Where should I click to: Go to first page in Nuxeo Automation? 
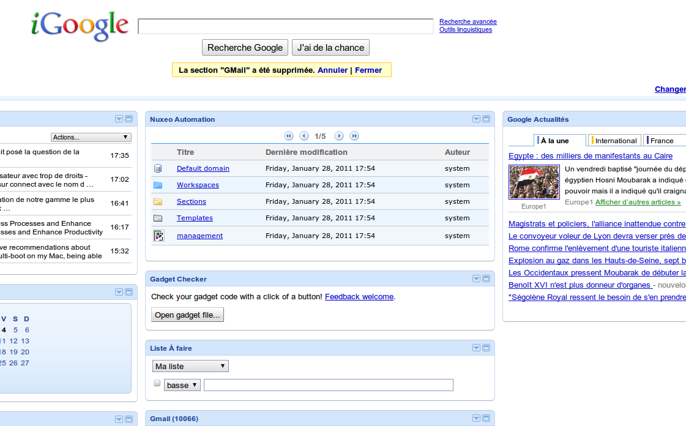point(289,136)
